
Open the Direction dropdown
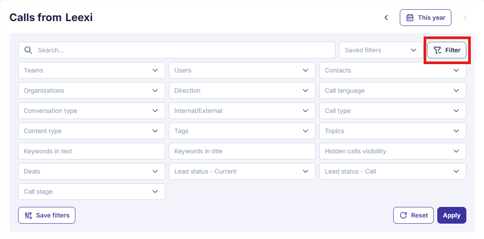tap(242, 91)
